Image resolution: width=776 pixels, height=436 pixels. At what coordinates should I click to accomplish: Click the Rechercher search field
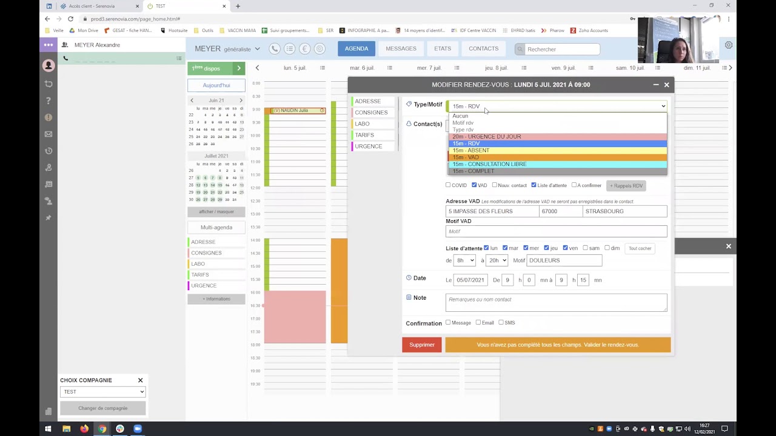[x=558, y=49]
